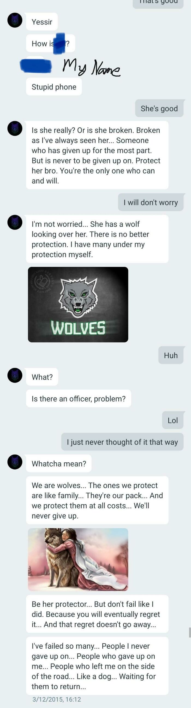The width and height of the screenshot is (191, 708).
Task: Click the scrollbar handle on the right edge
Action: click(190, 632)
